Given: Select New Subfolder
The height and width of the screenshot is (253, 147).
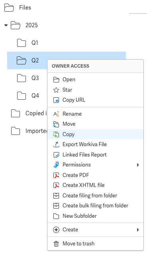Looking at the screenshot, I should 95,216.
